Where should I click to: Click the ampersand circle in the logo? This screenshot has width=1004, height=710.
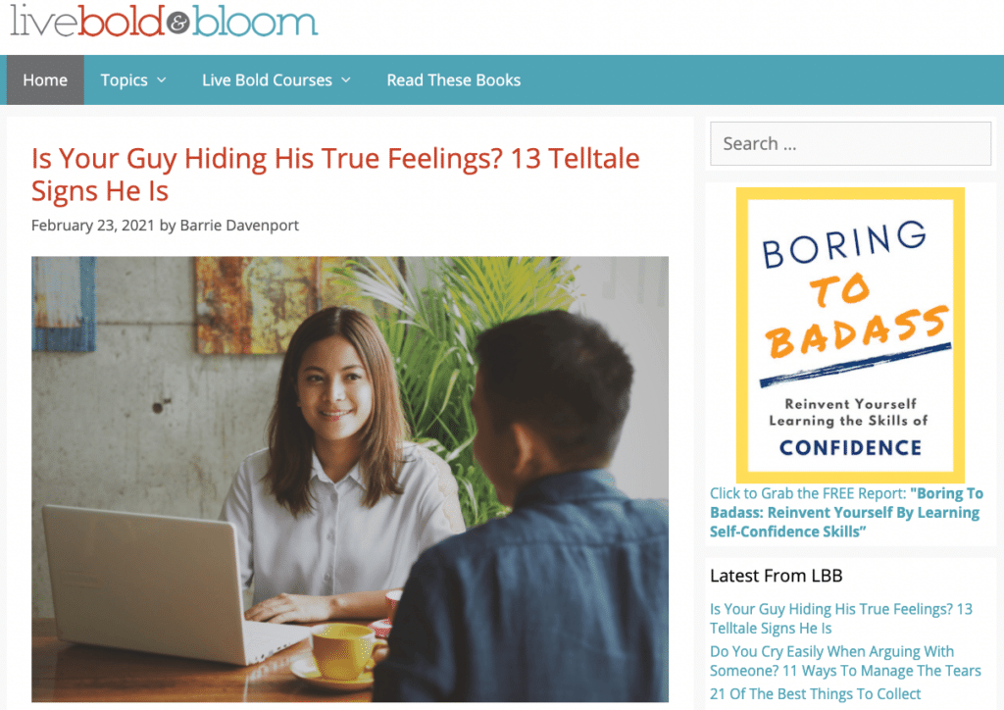177,23
